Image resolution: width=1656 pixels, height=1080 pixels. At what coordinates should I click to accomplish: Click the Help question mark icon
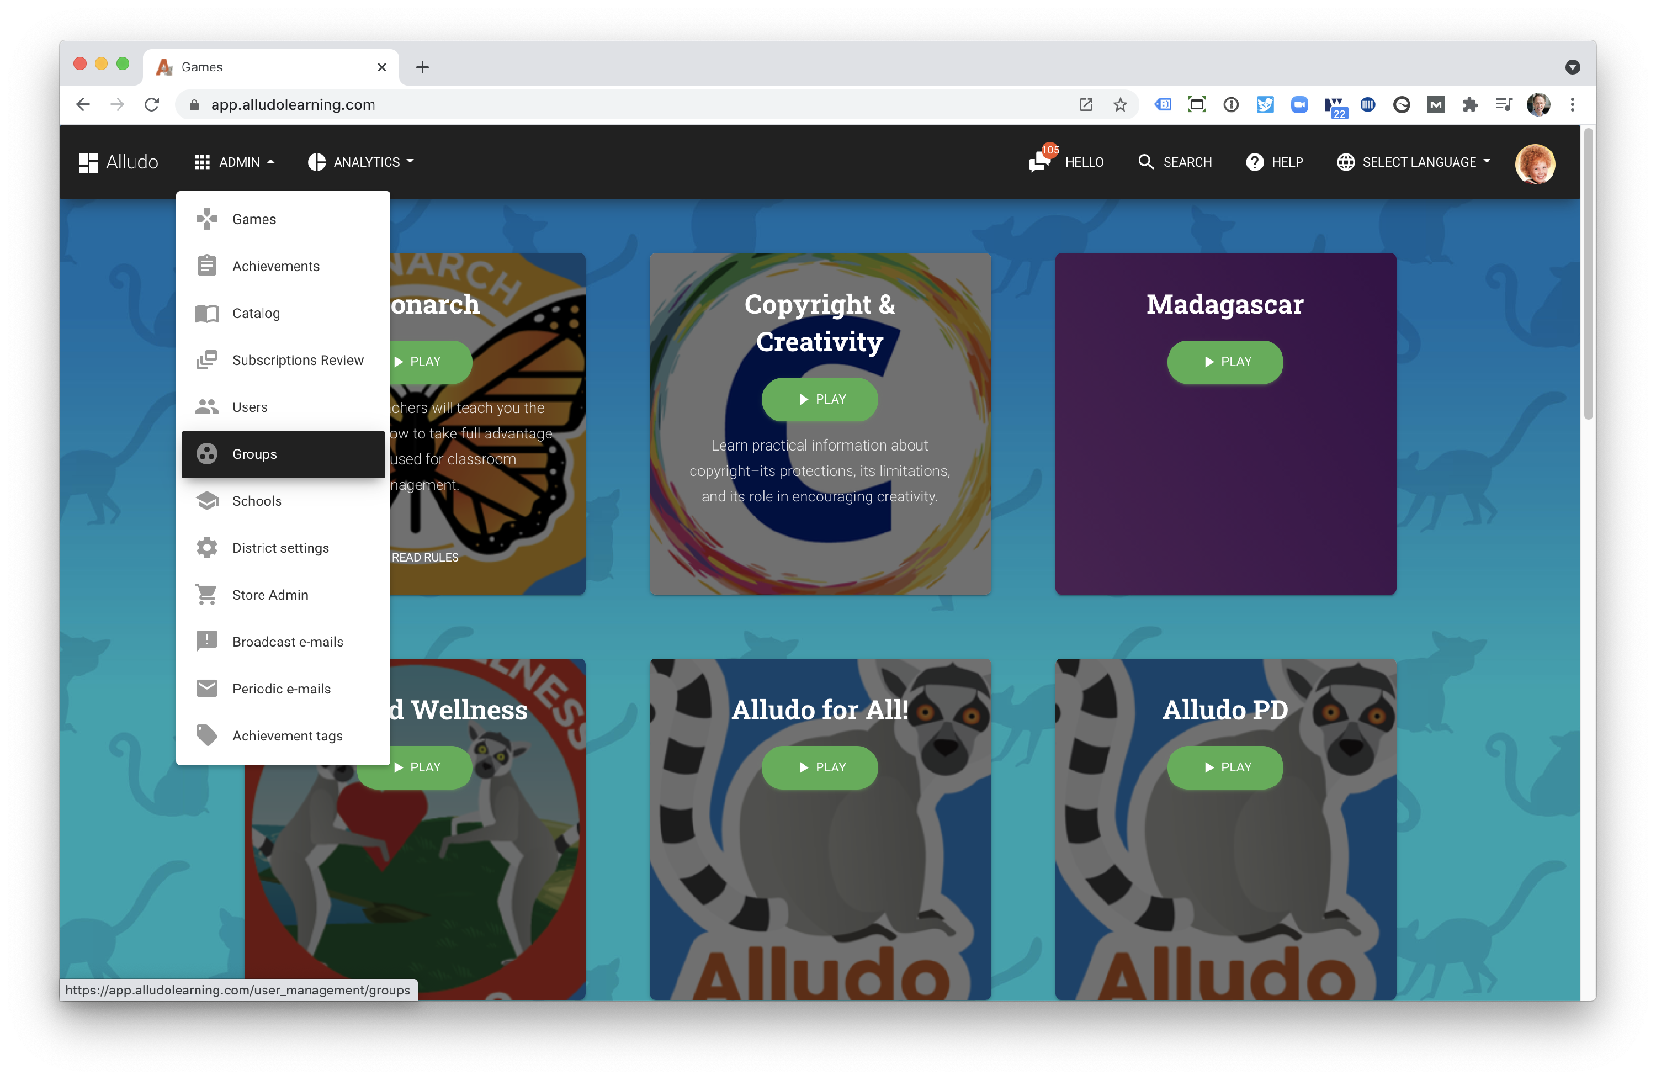[x=1255, y=162]
